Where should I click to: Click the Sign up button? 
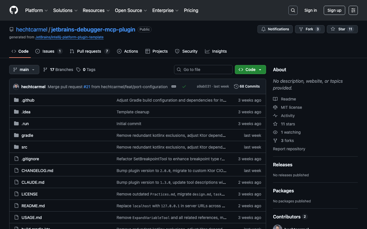(x=334, y=10)
